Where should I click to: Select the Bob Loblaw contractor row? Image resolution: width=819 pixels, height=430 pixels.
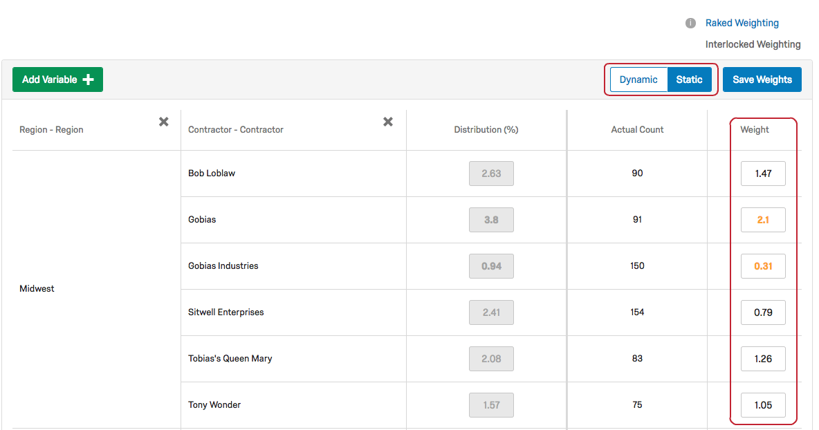(212, 174)
